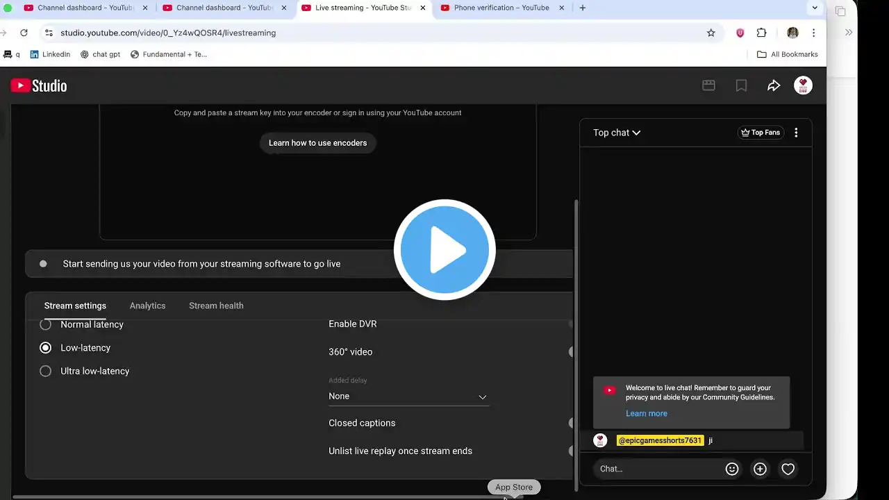This screenshot has width=889, height=500.
Task: Open the Top chat dropdown
Action: coord(617,133)
